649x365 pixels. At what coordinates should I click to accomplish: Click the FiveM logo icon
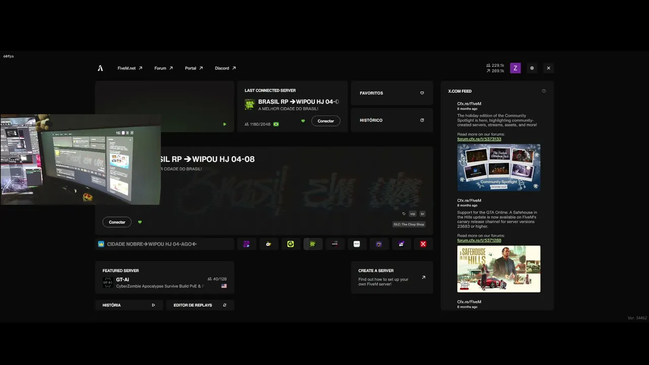100,68
